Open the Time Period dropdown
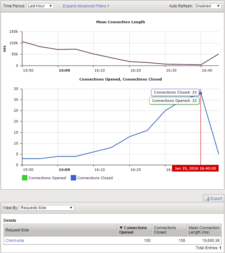Screen dimensions: 225x253 pos(40,6)
